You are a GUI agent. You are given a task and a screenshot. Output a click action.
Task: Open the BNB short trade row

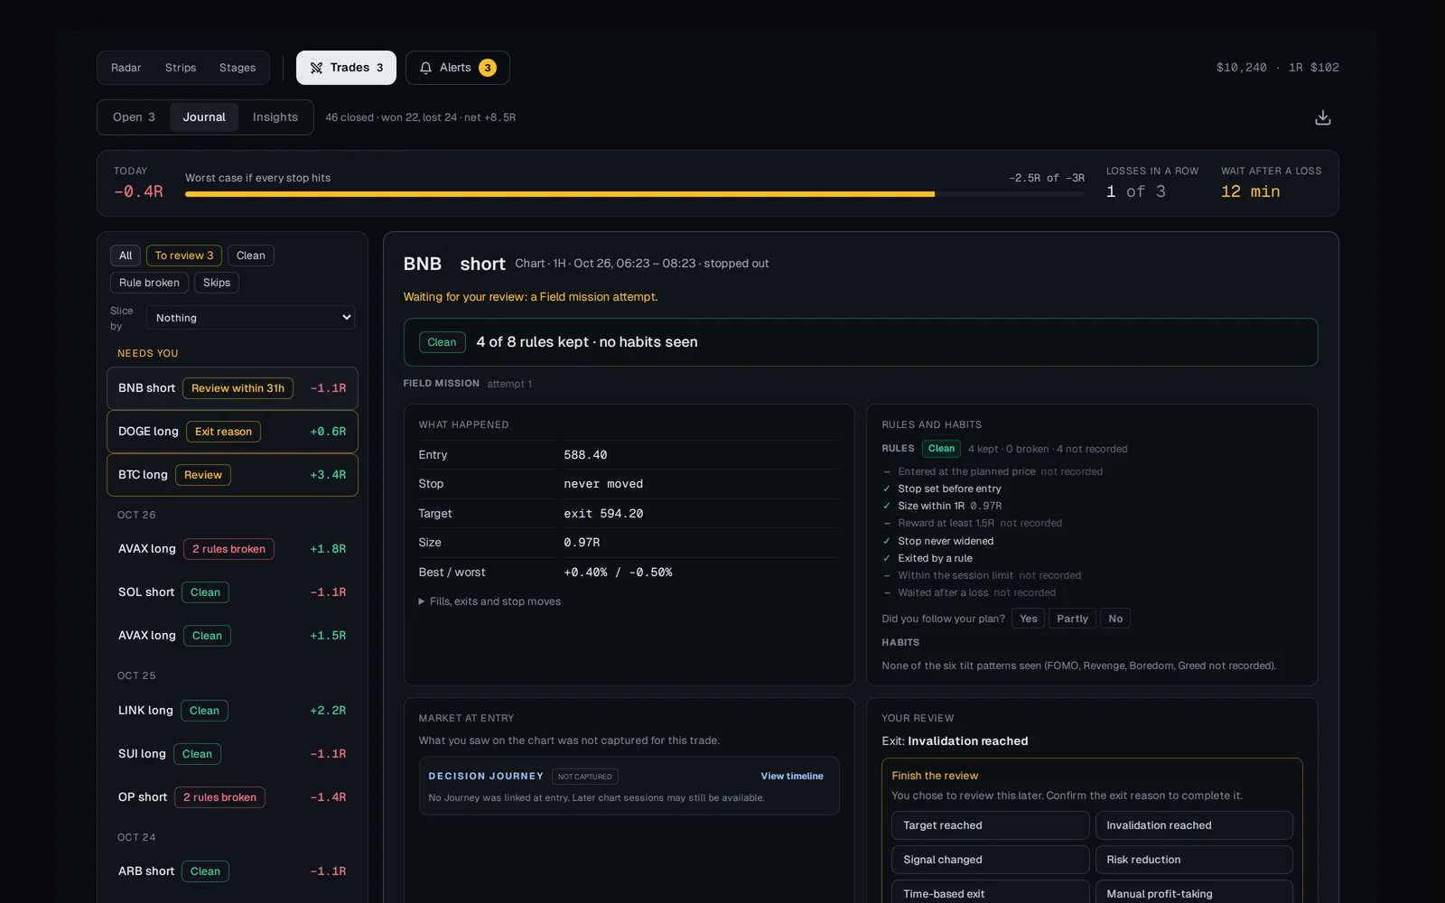tap(232, 388)
